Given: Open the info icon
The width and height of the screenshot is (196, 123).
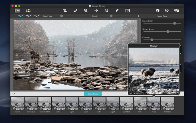Looking at the screenshot, I should pos(158,10).
